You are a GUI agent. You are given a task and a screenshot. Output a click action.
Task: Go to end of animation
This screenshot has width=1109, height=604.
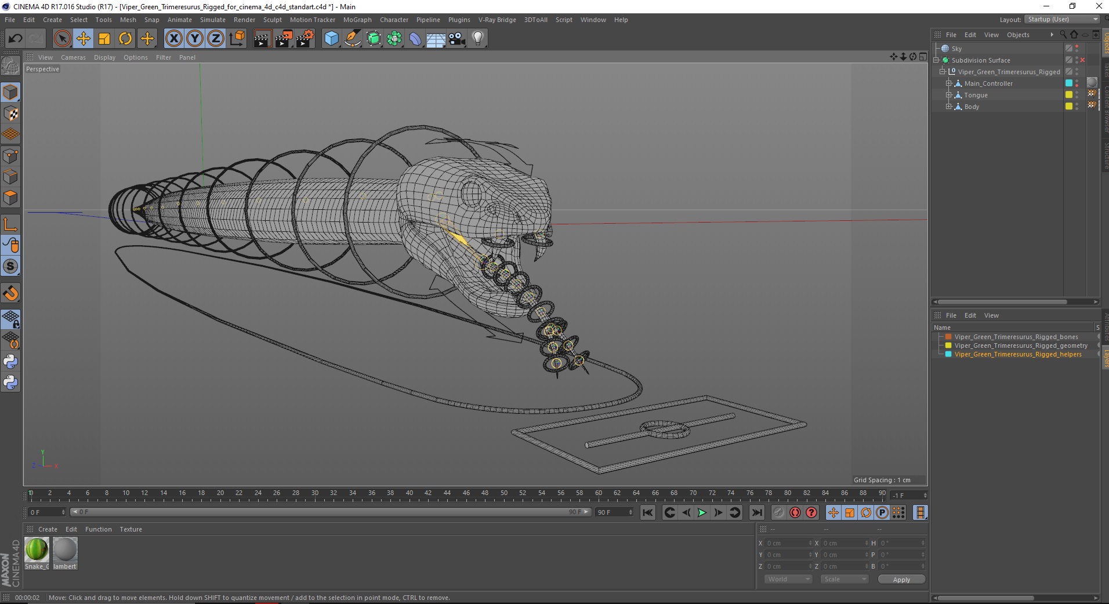pyautogui.click(x=756, y=512)
